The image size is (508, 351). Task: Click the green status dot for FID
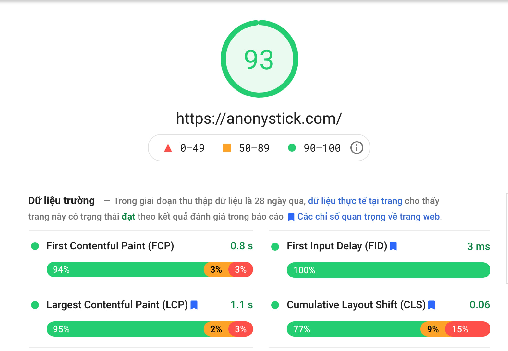[275, 247]
